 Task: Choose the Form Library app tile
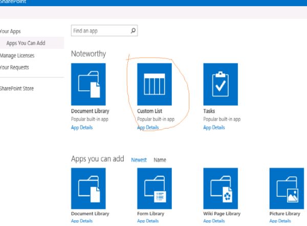155,188
